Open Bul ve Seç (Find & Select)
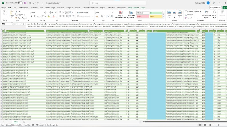Screen dimensions: 227x127 point(214,15)
